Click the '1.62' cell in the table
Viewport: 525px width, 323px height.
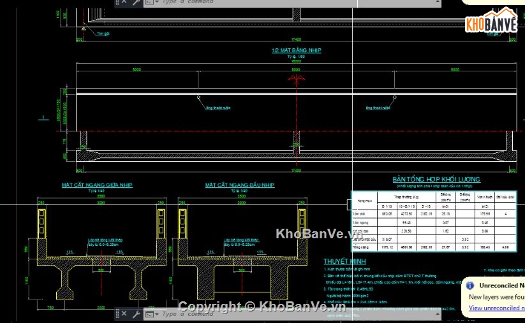446,231
